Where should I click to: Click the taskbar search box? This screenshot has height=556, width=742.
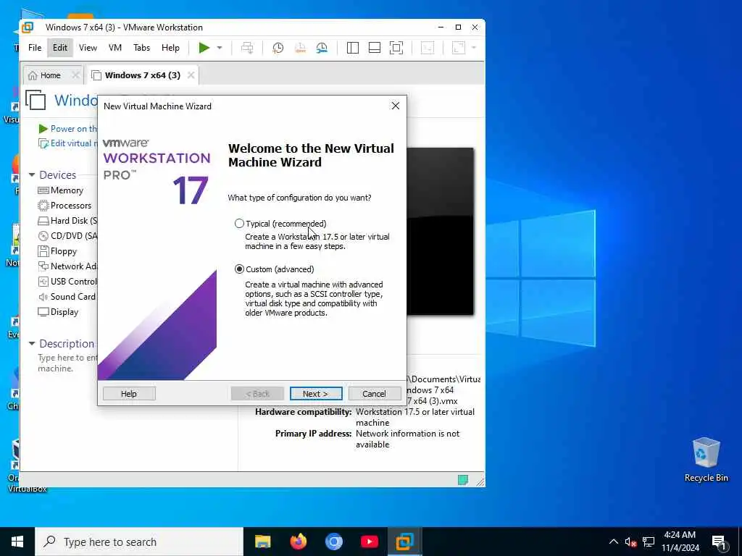tap(139, 542)
